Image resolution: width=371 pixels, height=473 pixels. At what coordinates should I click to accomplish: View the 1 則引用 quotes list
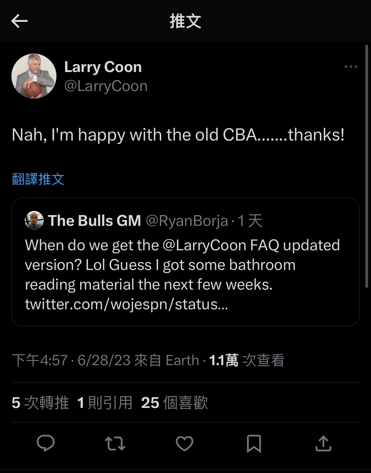(105, 403)
